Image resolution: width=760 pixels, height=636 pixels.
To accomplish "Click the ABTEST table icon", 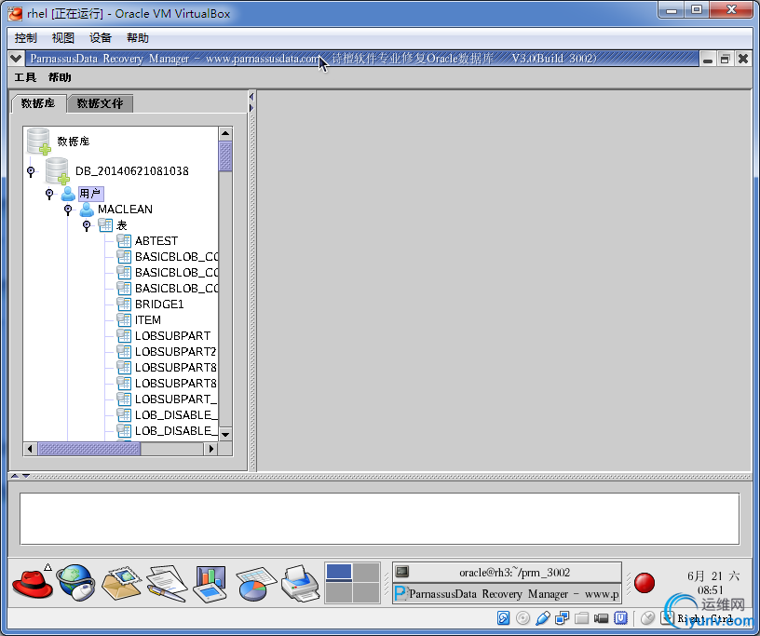I will 124,241.
